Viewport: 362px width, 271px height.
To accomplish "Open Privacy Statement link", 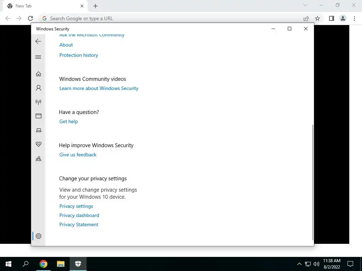I will 79,224.
